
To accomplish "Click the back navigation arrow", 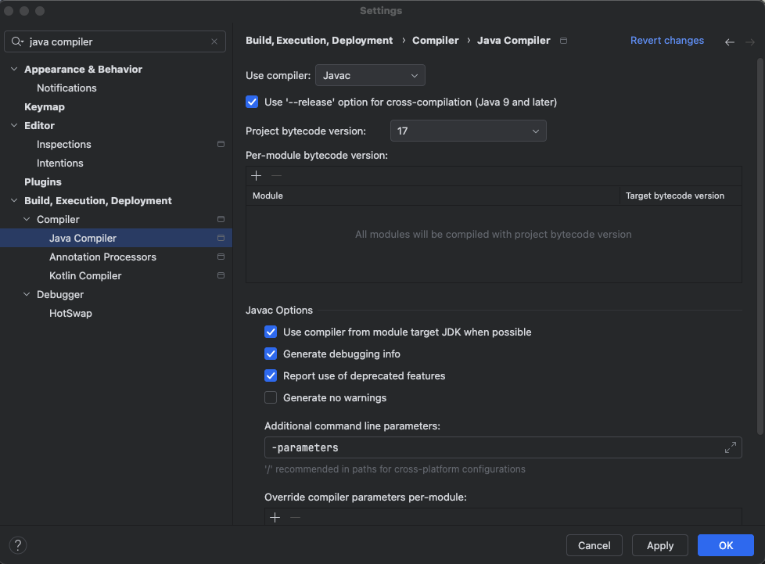I will pyautogui.click(x=730, y=42).
